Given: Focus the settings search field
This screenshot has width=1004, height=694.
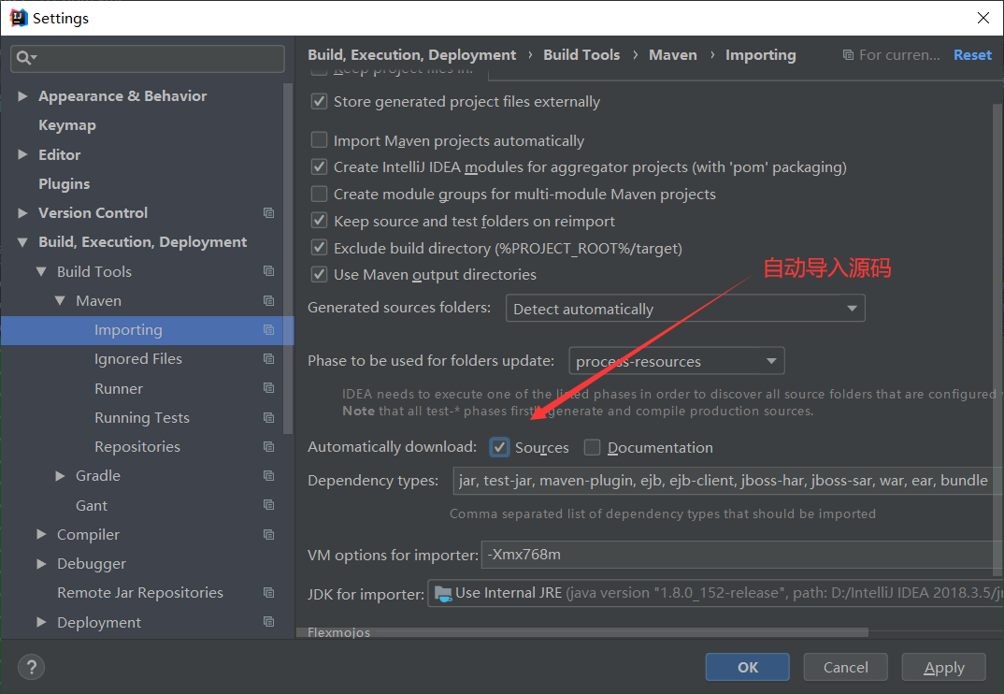Looking at the screenshot, I should click(x=148, y=58).
